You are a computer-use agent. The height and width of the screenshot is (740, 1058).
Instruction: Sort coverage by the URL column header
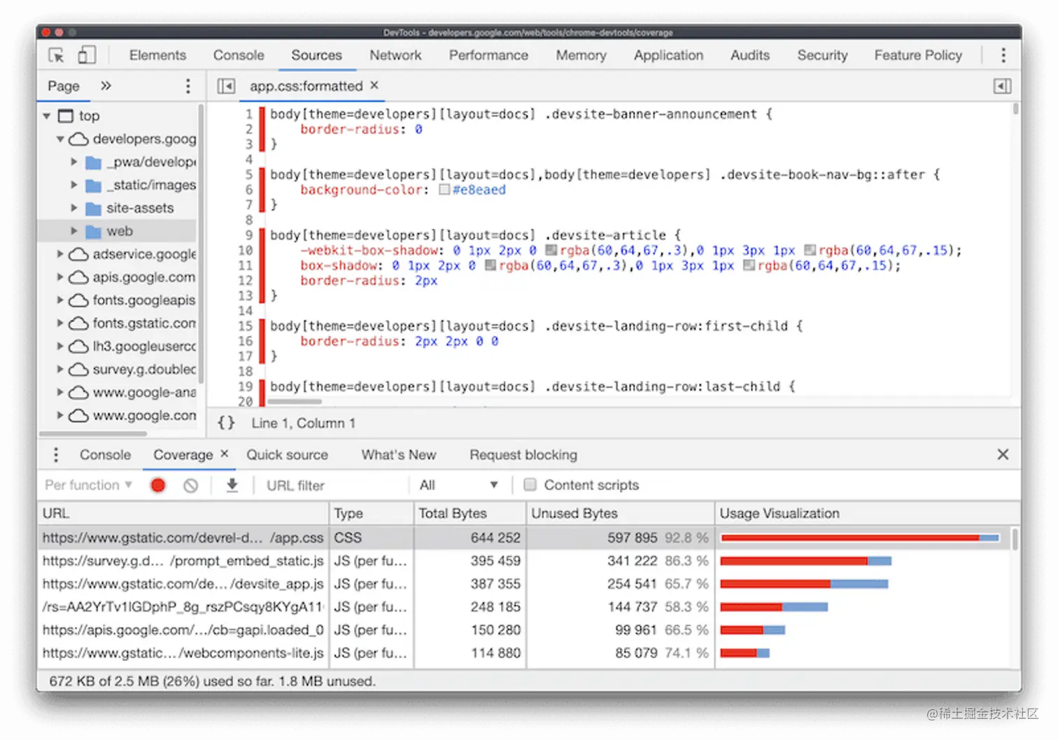tap(183, 513)
